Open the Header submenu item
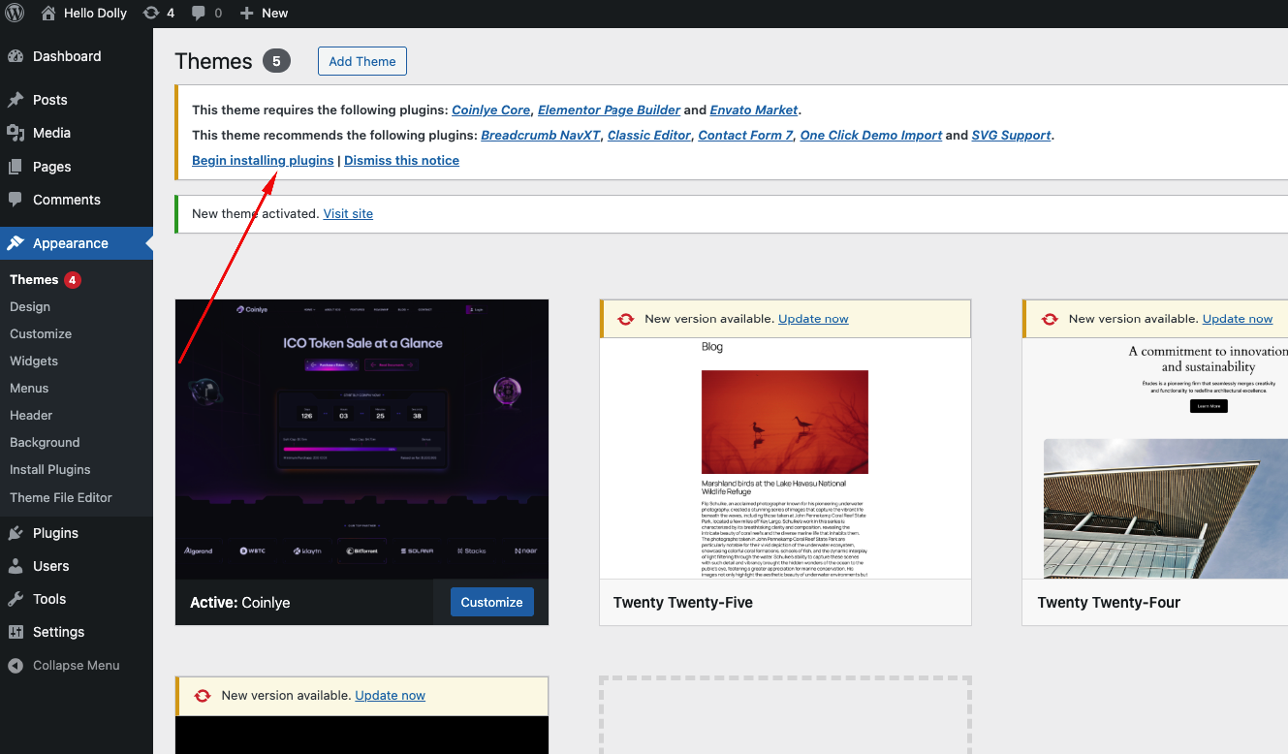 (x=31, y=415)
